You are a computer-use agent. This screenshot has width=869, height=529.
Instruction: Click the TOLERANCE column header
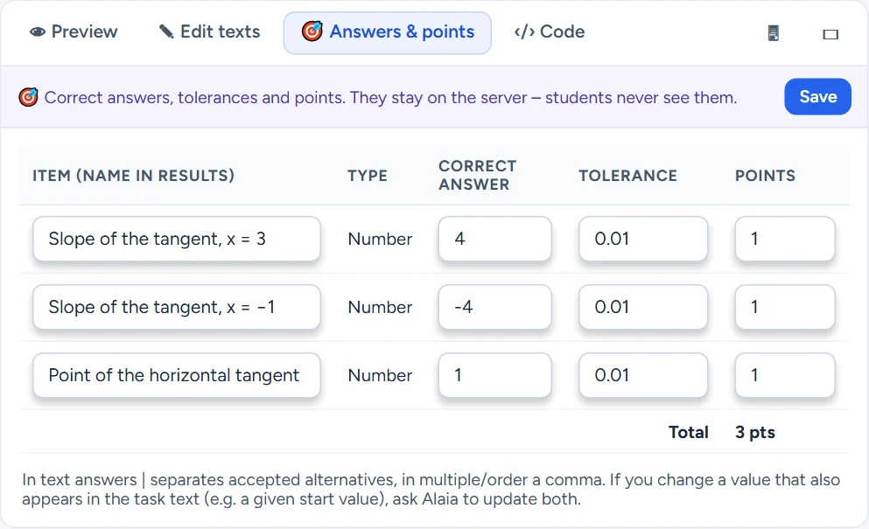tap(628, 176)
